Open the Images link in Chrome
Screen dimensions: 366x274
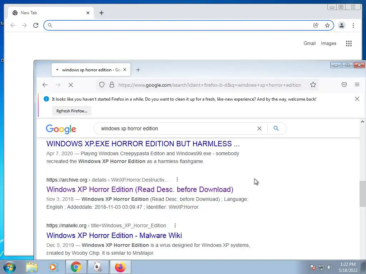click(x=328, y=43)
